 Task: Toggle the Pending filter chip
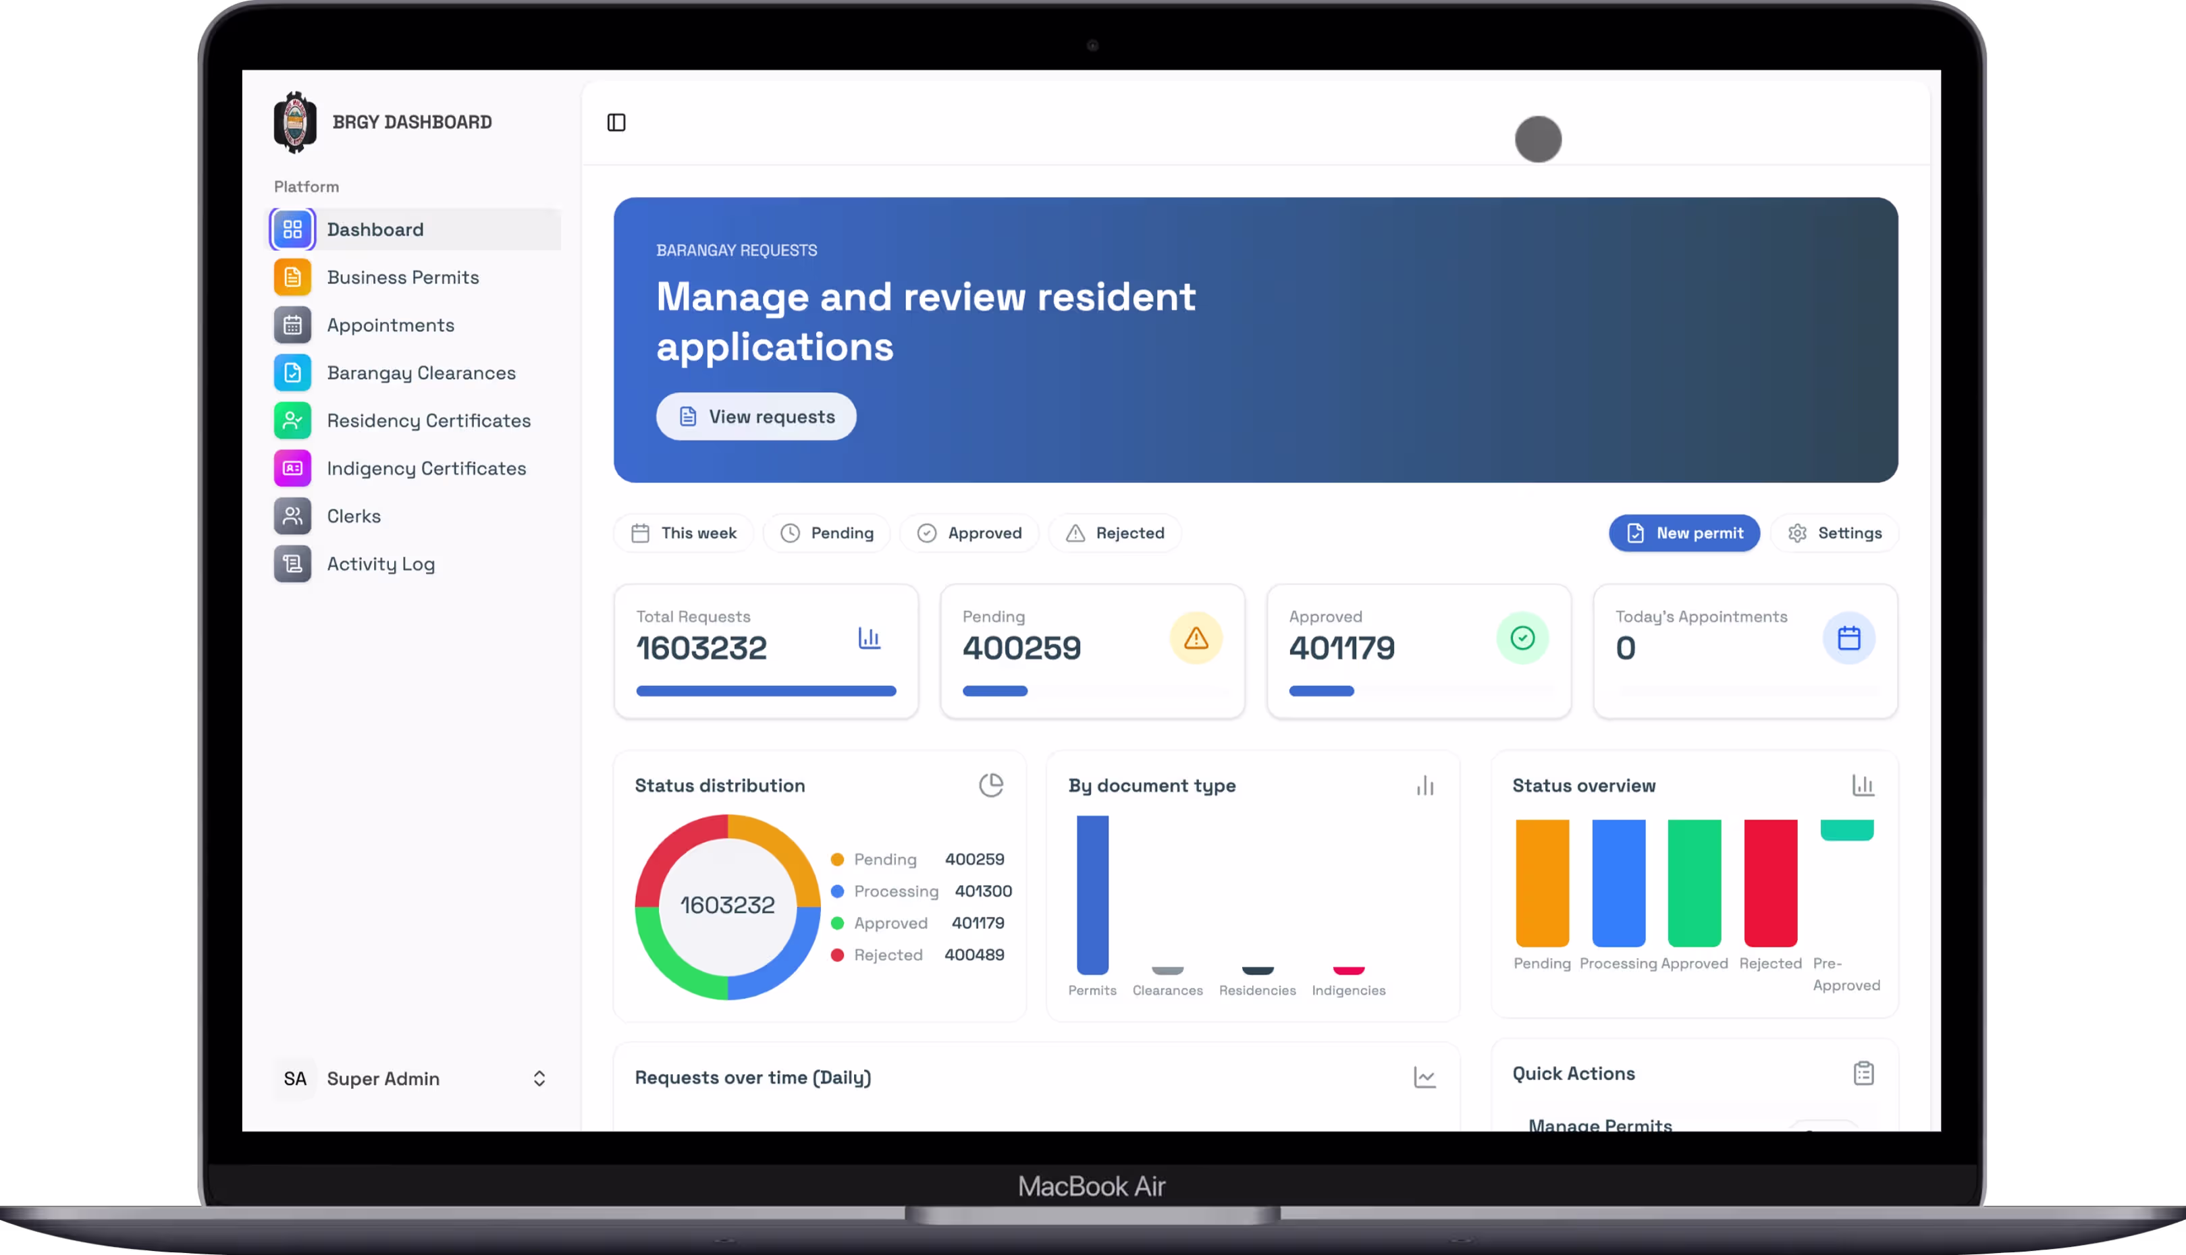click(x=826, y=534)
